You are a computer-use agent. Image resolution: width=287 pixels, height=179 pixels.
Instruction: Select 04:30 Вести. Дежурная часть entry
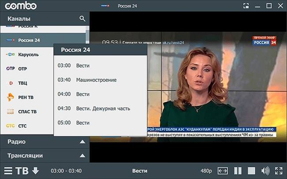point(100,108)
